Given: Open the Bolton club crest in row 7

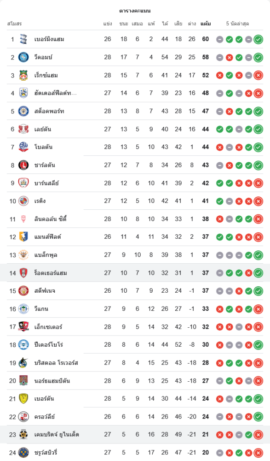Looking at the screenshot, I should coord(23,147).
